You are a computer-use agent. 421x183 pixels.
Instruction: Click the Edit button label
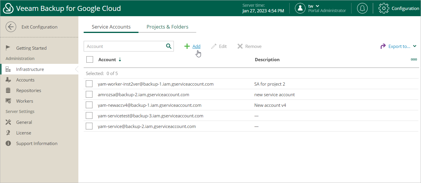click(x=223, y=46)
